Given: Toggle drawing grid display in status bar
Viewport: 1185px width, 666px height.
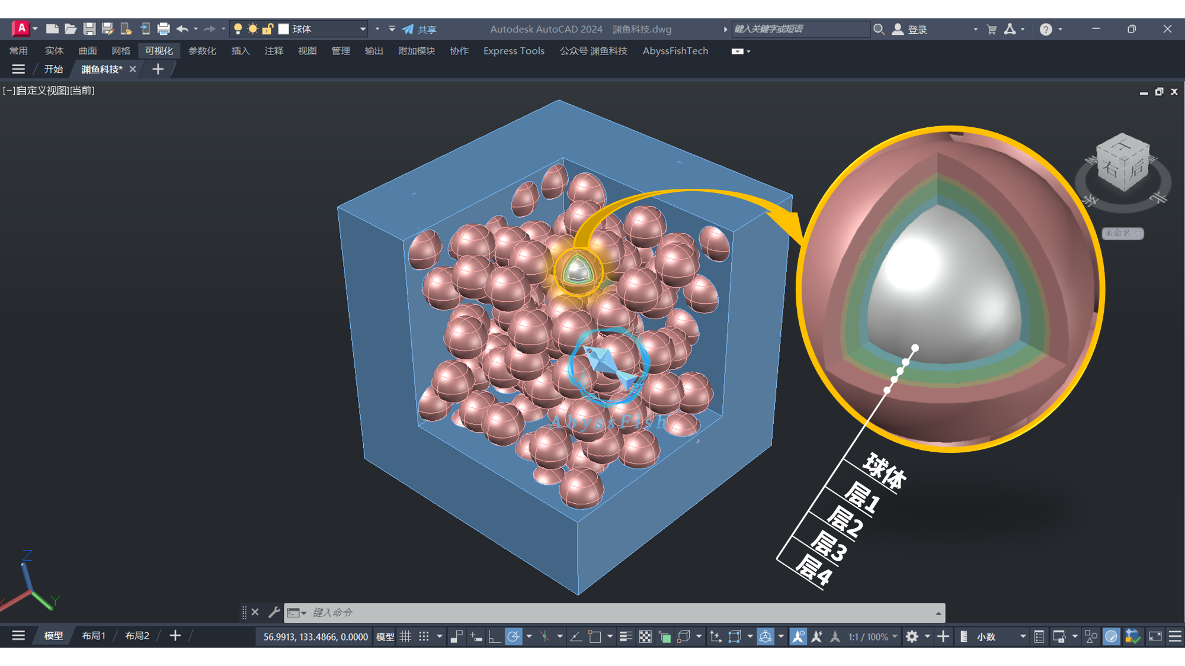Looking at the screenshot, I should click(405, 636).
